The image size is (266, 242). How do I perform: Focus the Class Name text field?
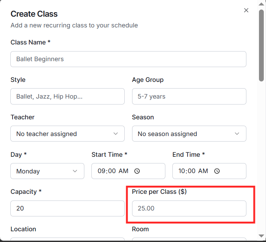(x=128, y=59)
